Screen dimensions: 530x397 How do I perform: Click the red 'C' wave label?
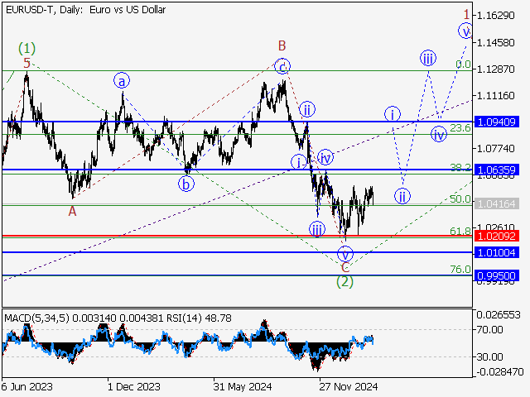click(345, 266)
